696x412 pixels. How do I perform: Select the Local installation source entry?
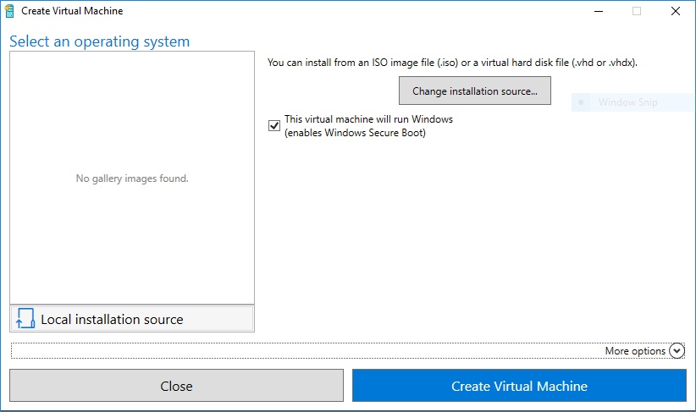pos(132,319)
